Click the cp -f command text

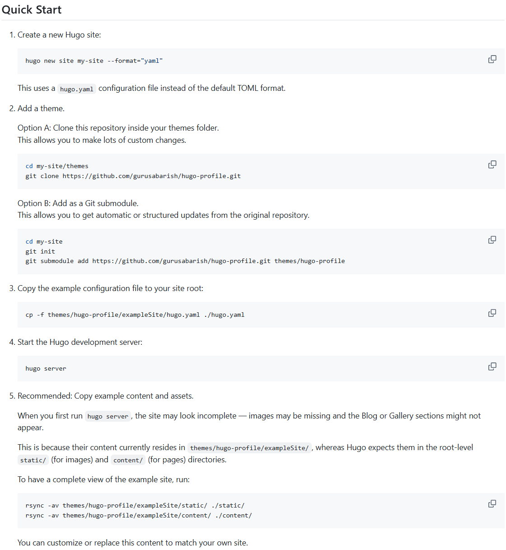click(135, 315)
